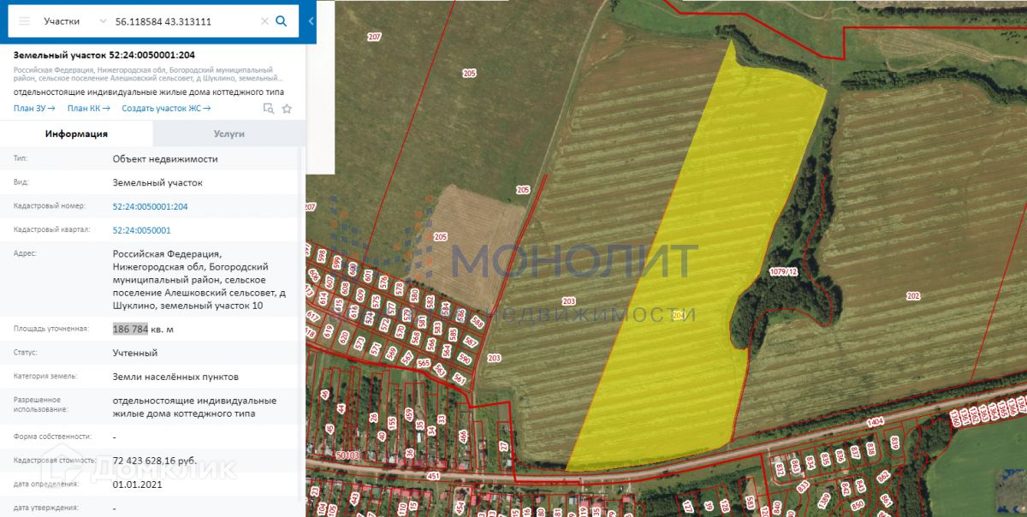The width and height of the screenshot is (1027, 517).
Task: Open the hamburger menu in search bar
Action: coord(23,21)
